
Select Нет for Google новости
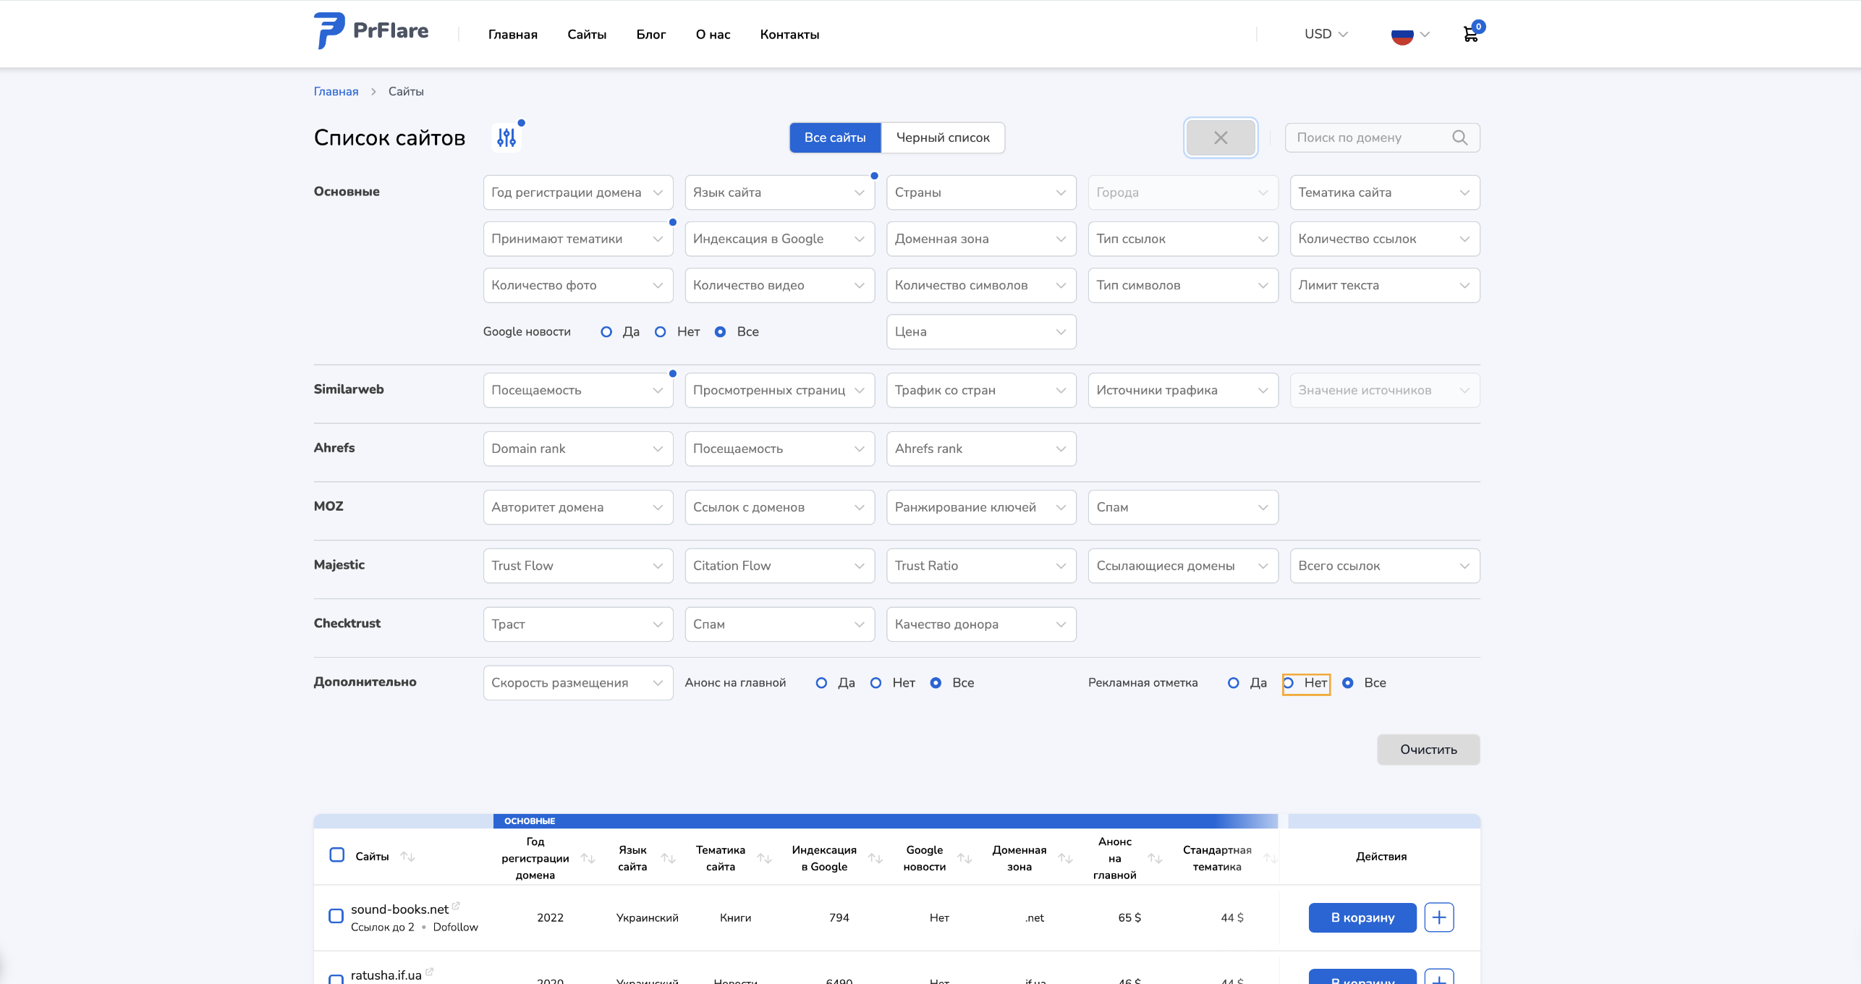[661, 331]
